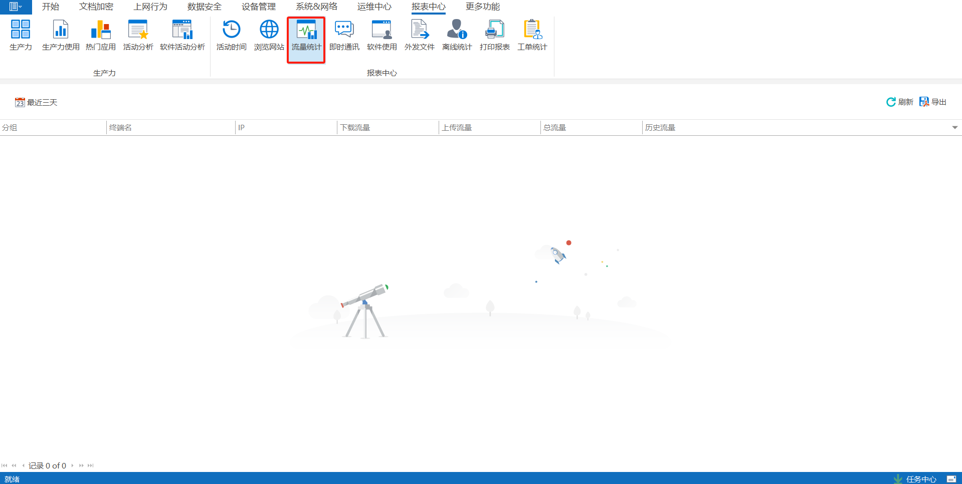Go to the first record page
This screenshot has height=484, width=962.
[x=5, y=465]
